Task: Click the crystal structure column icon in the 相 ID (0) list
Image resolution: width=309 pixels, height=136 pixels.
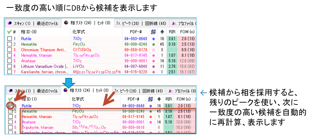Action: click(153, 32)
